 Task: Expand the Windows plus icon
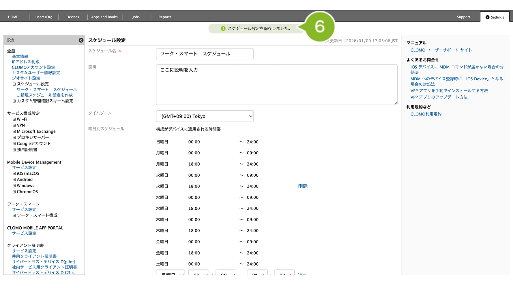point(14,186)
